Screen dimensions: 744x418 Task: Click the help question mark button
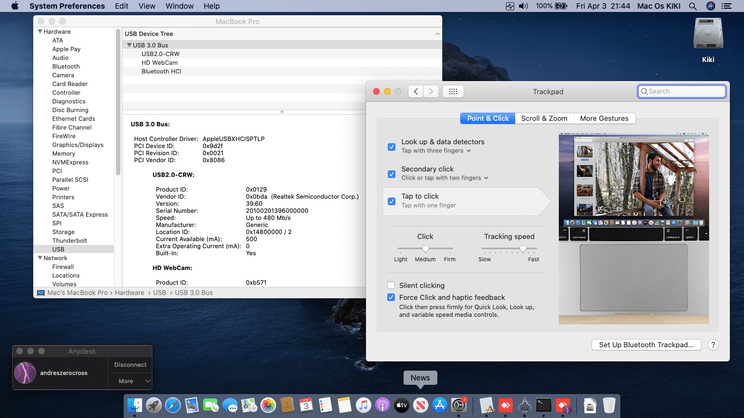[712, 345]
